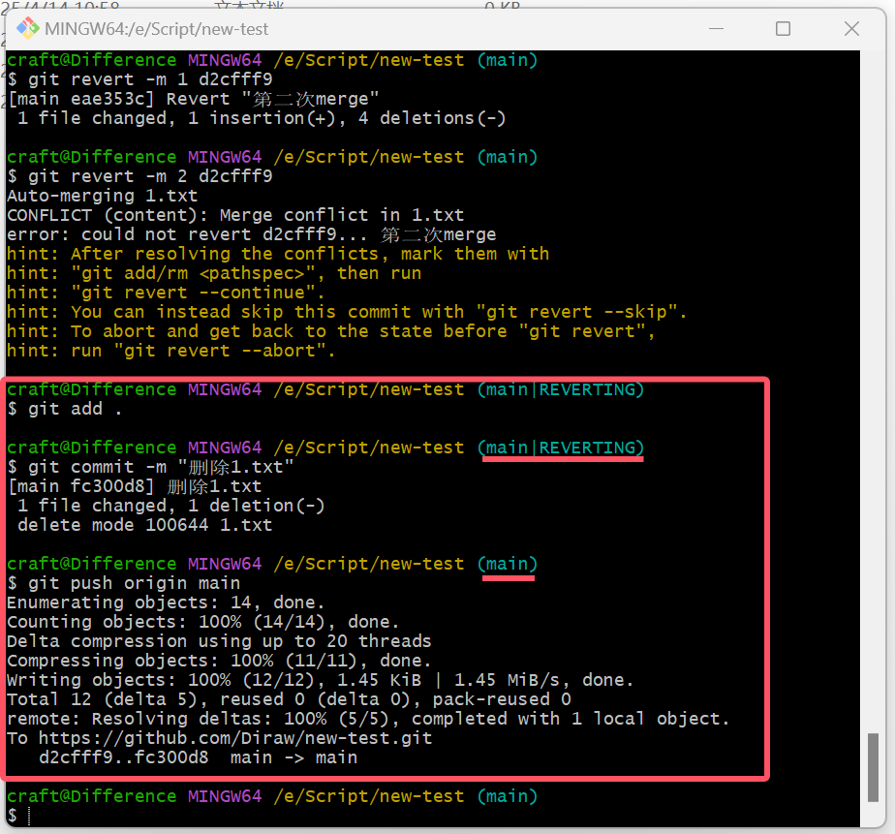Minimize the MINGW64 terminal window
The height and width of the screenshot is (834, 895).
716,28
